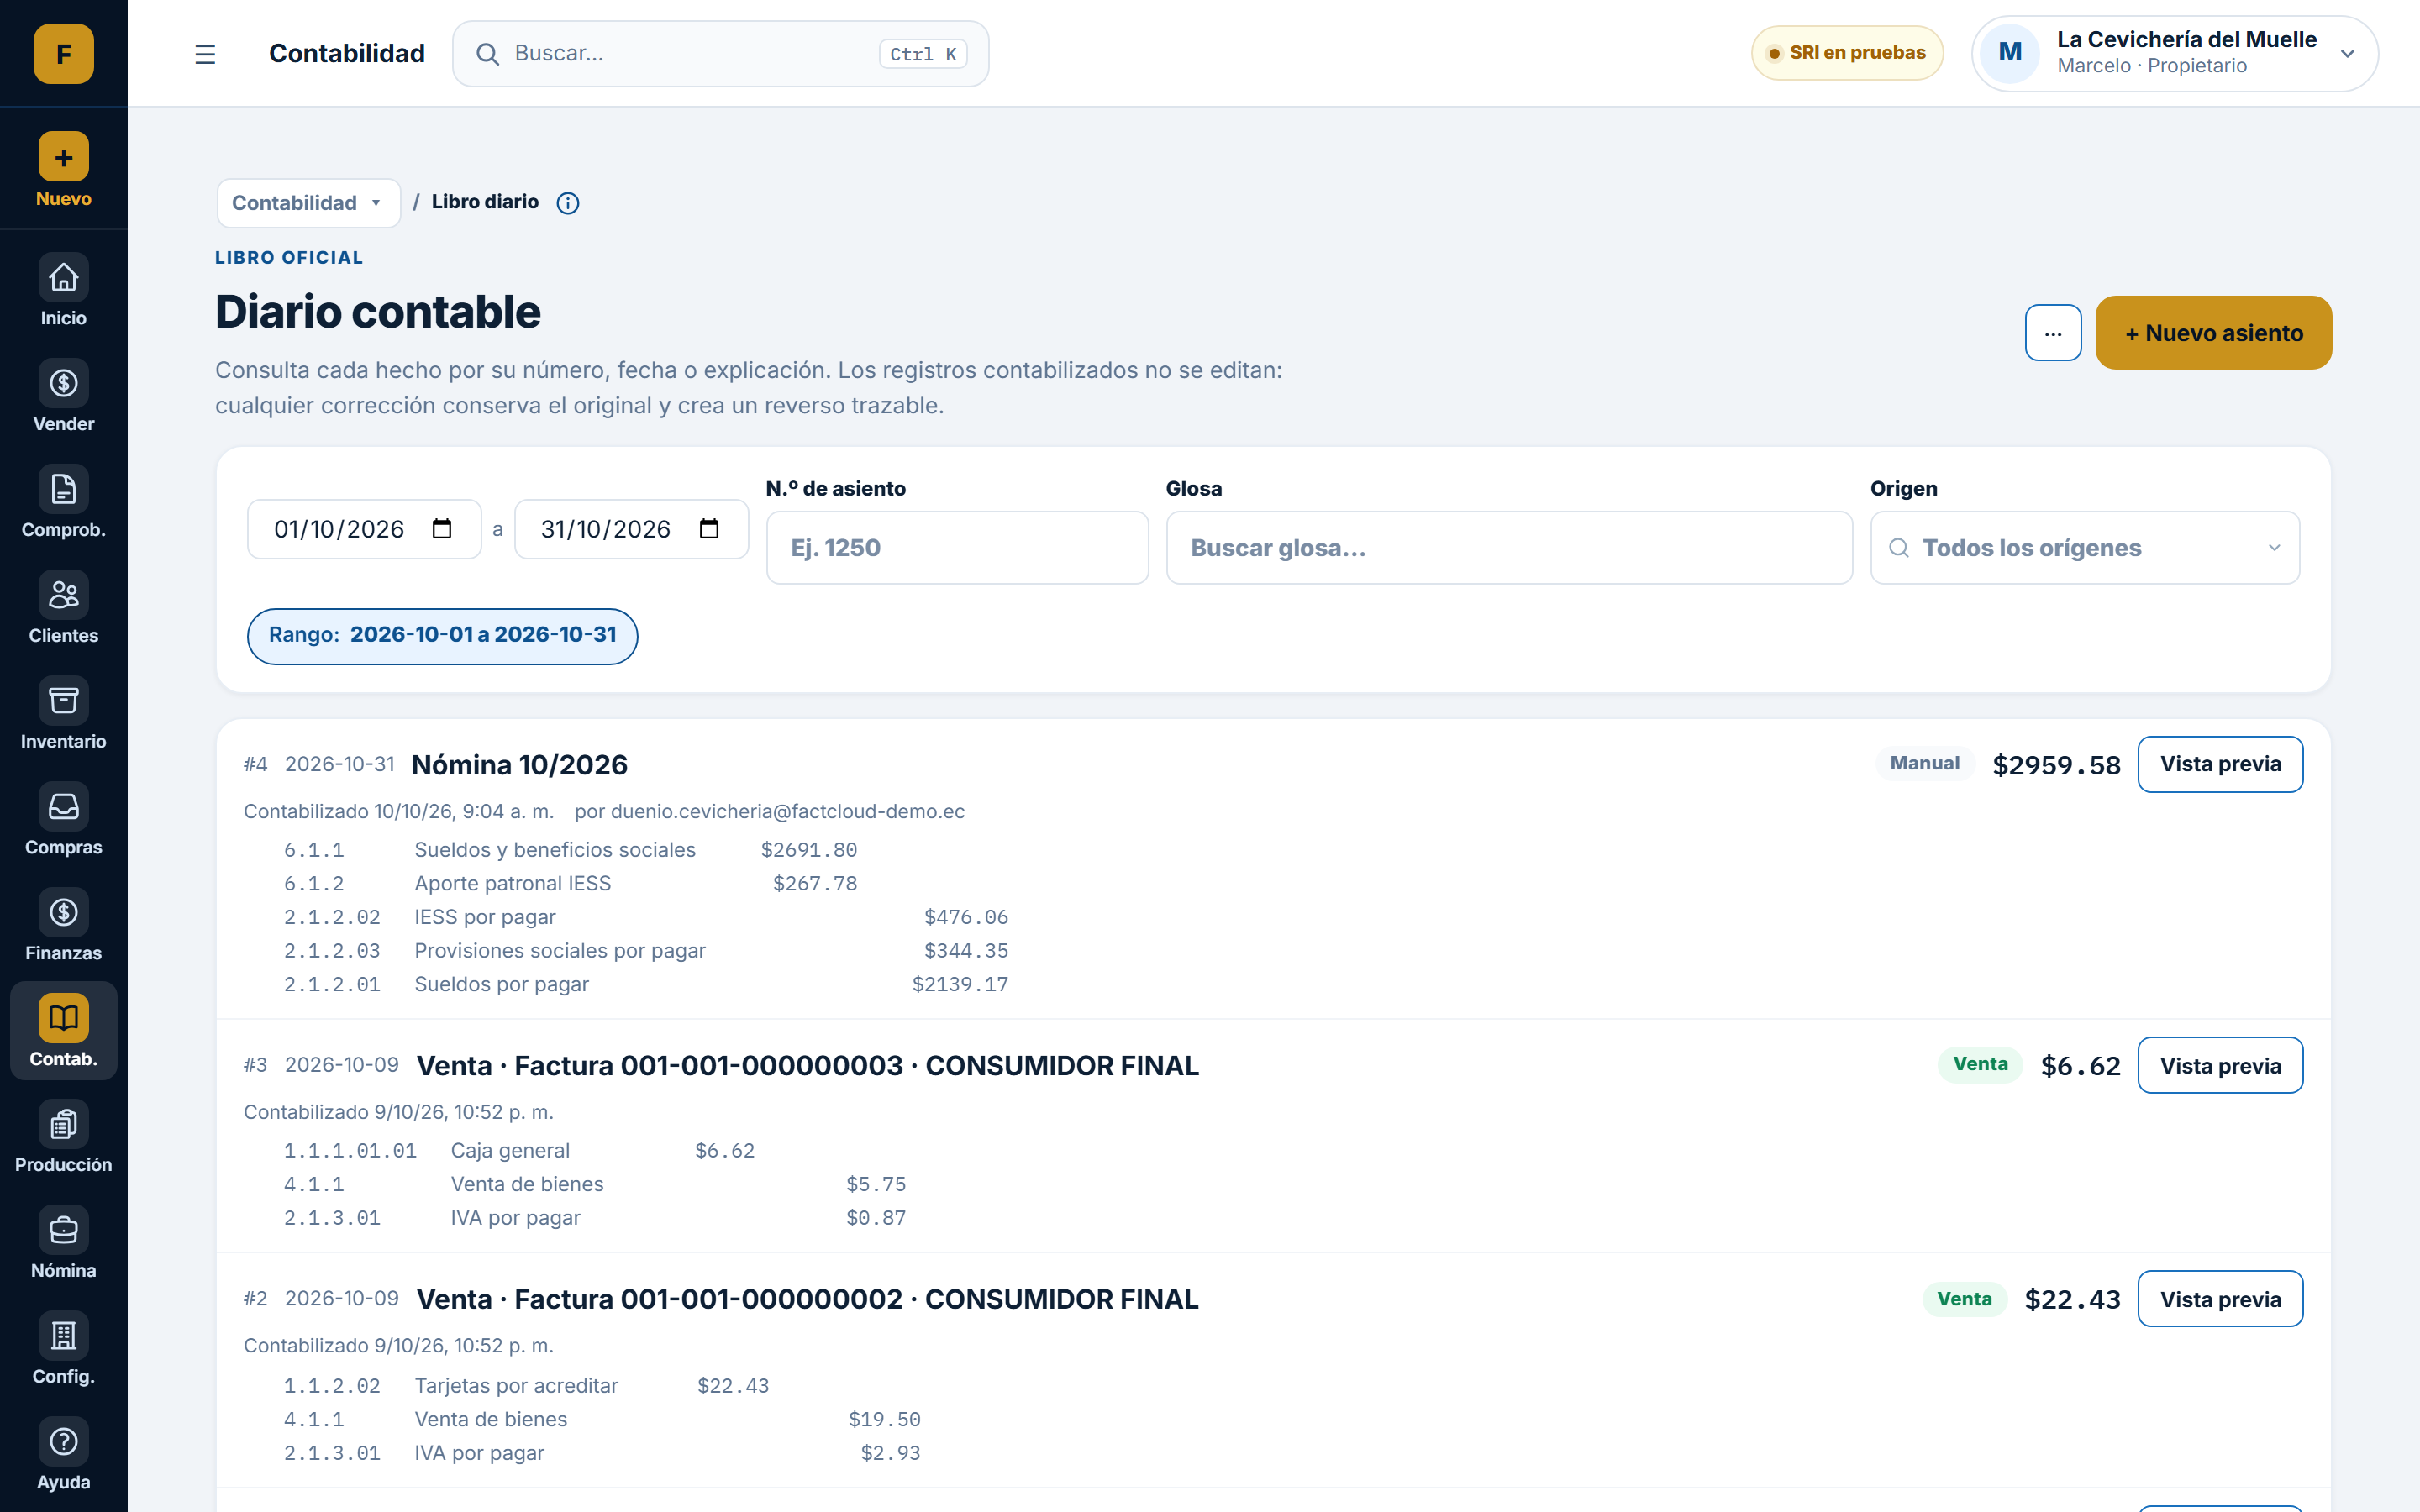Click the + Nuevo asiento button
2420x1512 pixels.
(2213, 333)
